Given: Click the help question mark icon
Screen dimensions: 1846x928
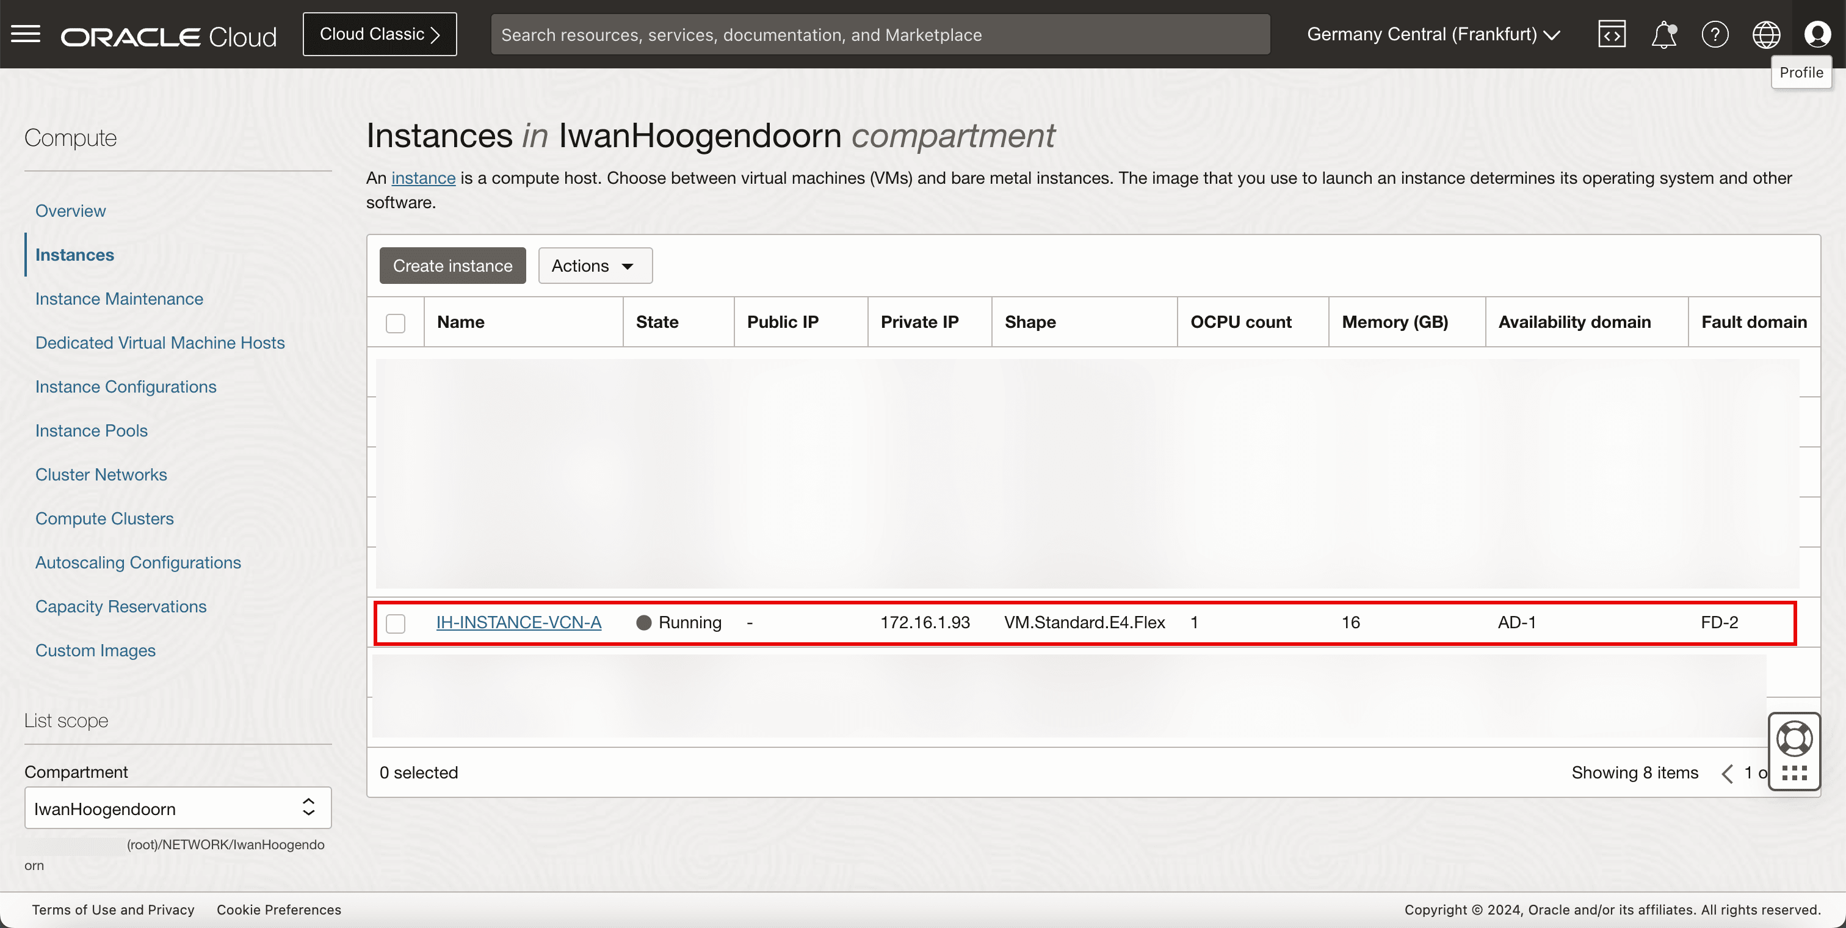Looking at the screenshot, I should 1715,34.
